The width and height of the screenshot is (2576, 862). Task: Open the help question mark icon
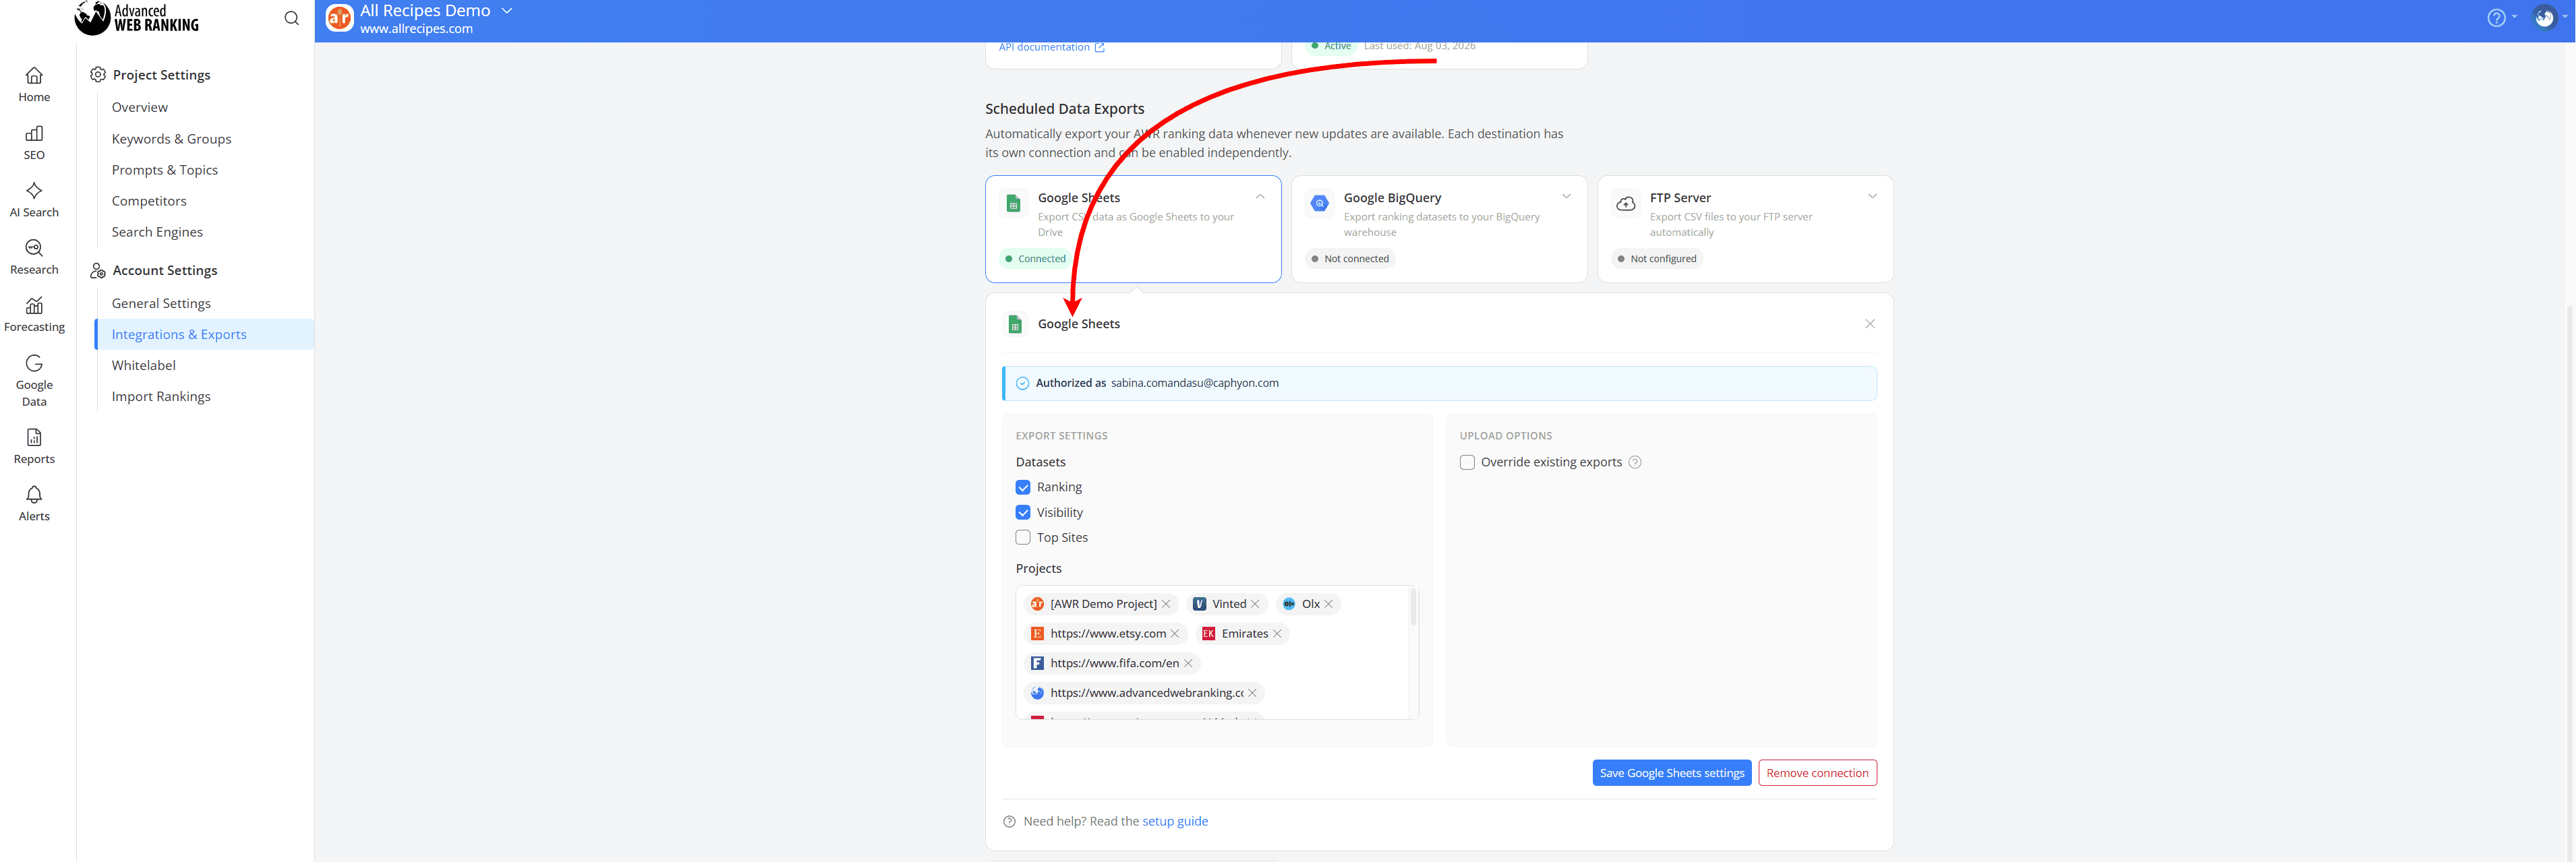[2496, 18]
